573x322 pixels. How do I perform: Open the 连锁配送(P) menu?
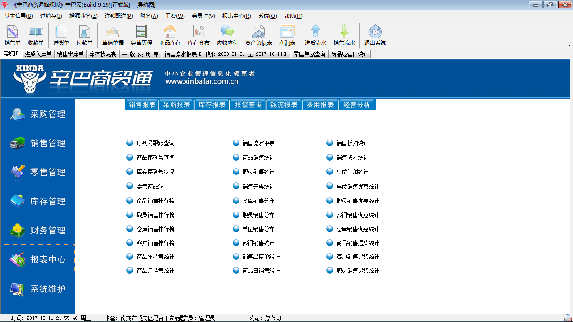coord(119,16)
